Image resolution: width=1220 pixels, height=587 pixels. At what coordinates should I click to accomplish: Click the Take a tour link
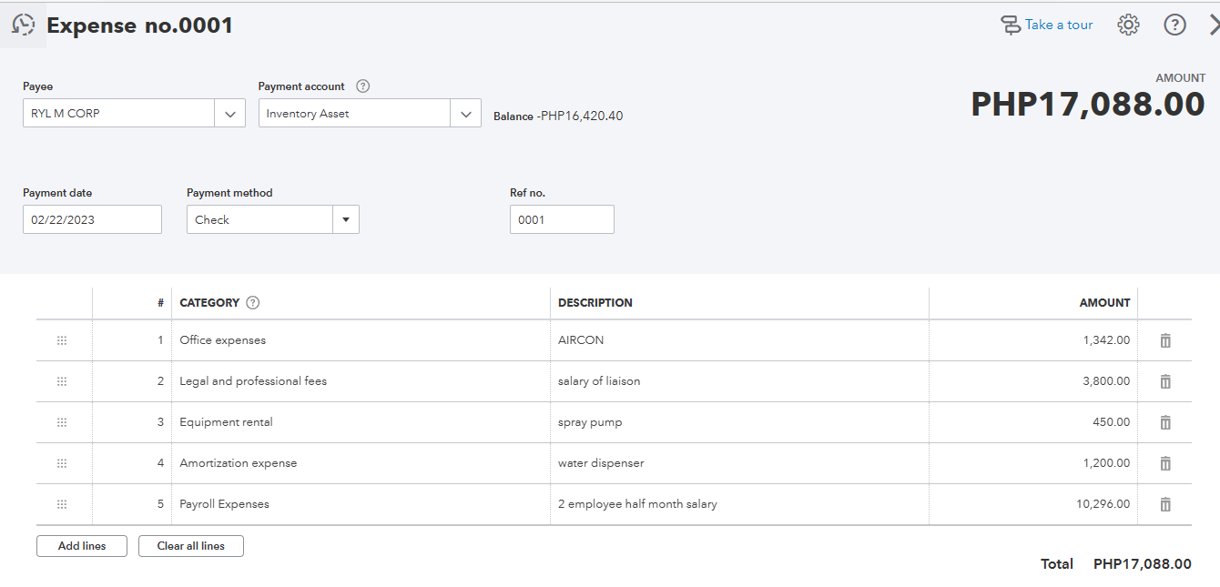tap(1047, 25)
